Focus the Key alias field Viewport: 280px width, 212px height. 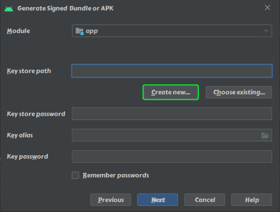point(172,135)
